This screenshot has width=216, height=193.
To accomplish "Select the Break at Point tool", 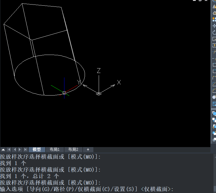I will (214, 65).
